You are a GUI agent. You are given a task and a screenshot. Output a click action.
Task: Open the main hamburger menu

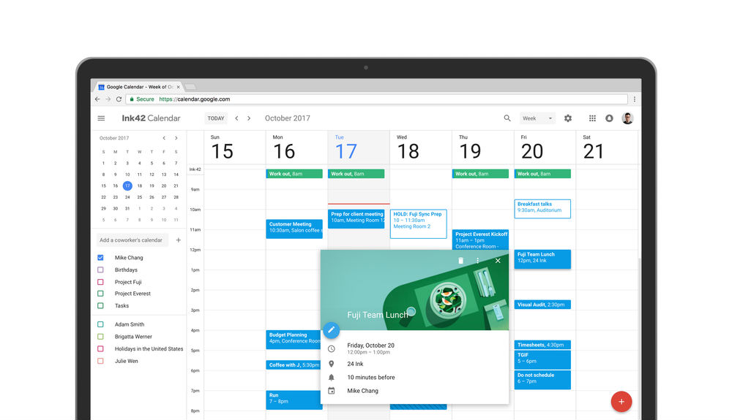101,118
